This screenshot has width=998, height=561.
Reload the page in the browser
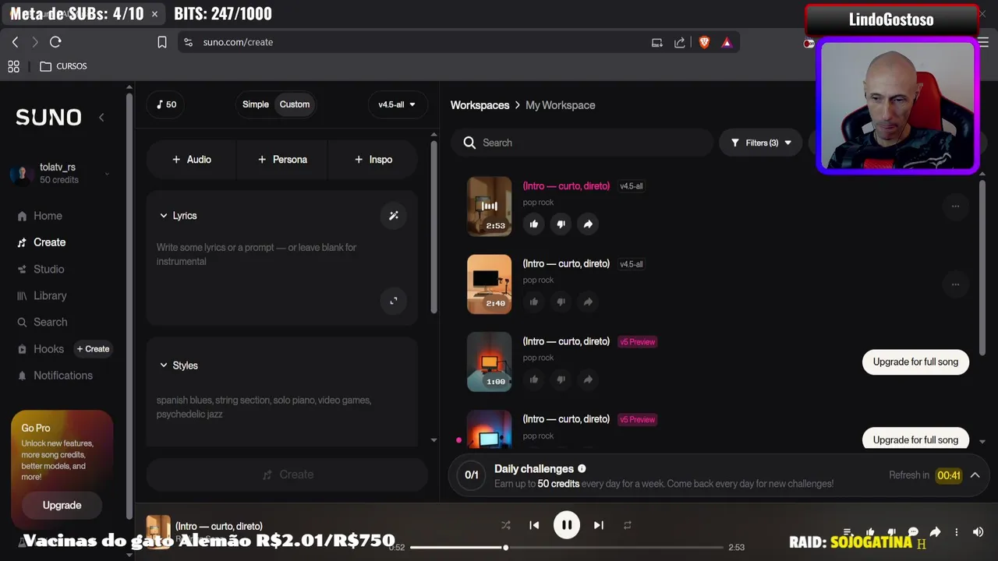[x=55, y=42]
